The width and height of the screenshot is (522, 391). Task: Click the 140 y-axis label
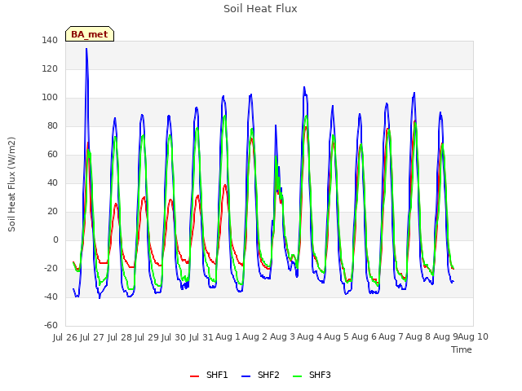50,41
